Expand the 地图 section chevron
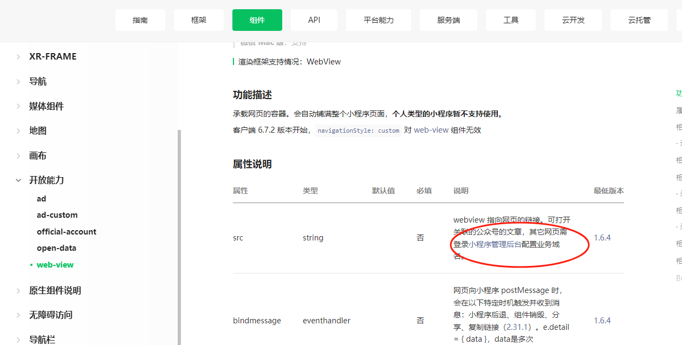Viewport: 682px width, 345px height. point(18,131)
